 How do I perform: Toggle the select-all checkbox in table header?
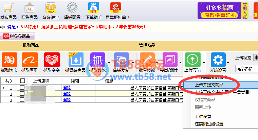coord(22,81)
